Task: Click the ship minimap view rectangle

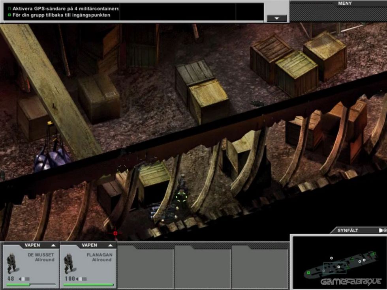Action: click(335, 268)
